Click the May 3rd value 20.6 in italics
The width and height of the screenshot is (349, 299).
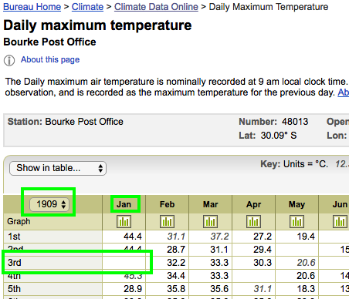click(x=306, y=263)
